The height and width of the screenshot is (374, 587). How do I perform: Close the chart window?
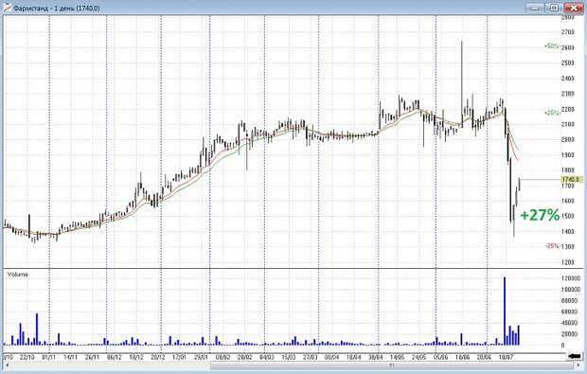573,8
